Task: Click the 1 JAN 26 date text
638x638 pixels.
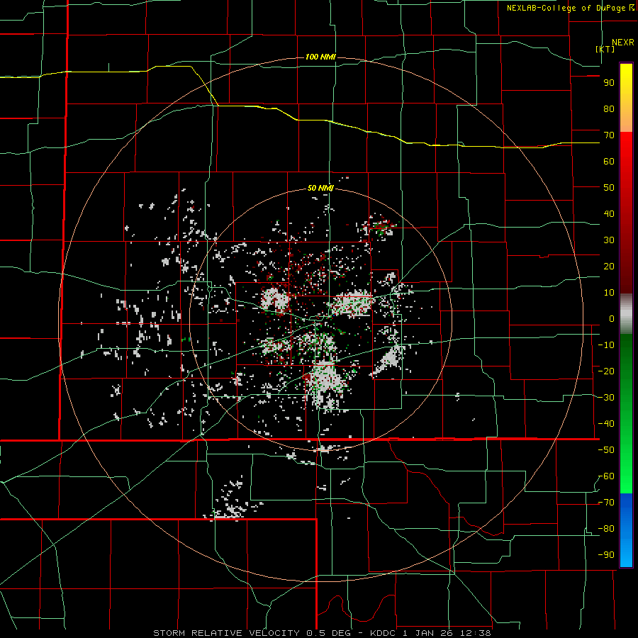Action: (x=427, y=633)
